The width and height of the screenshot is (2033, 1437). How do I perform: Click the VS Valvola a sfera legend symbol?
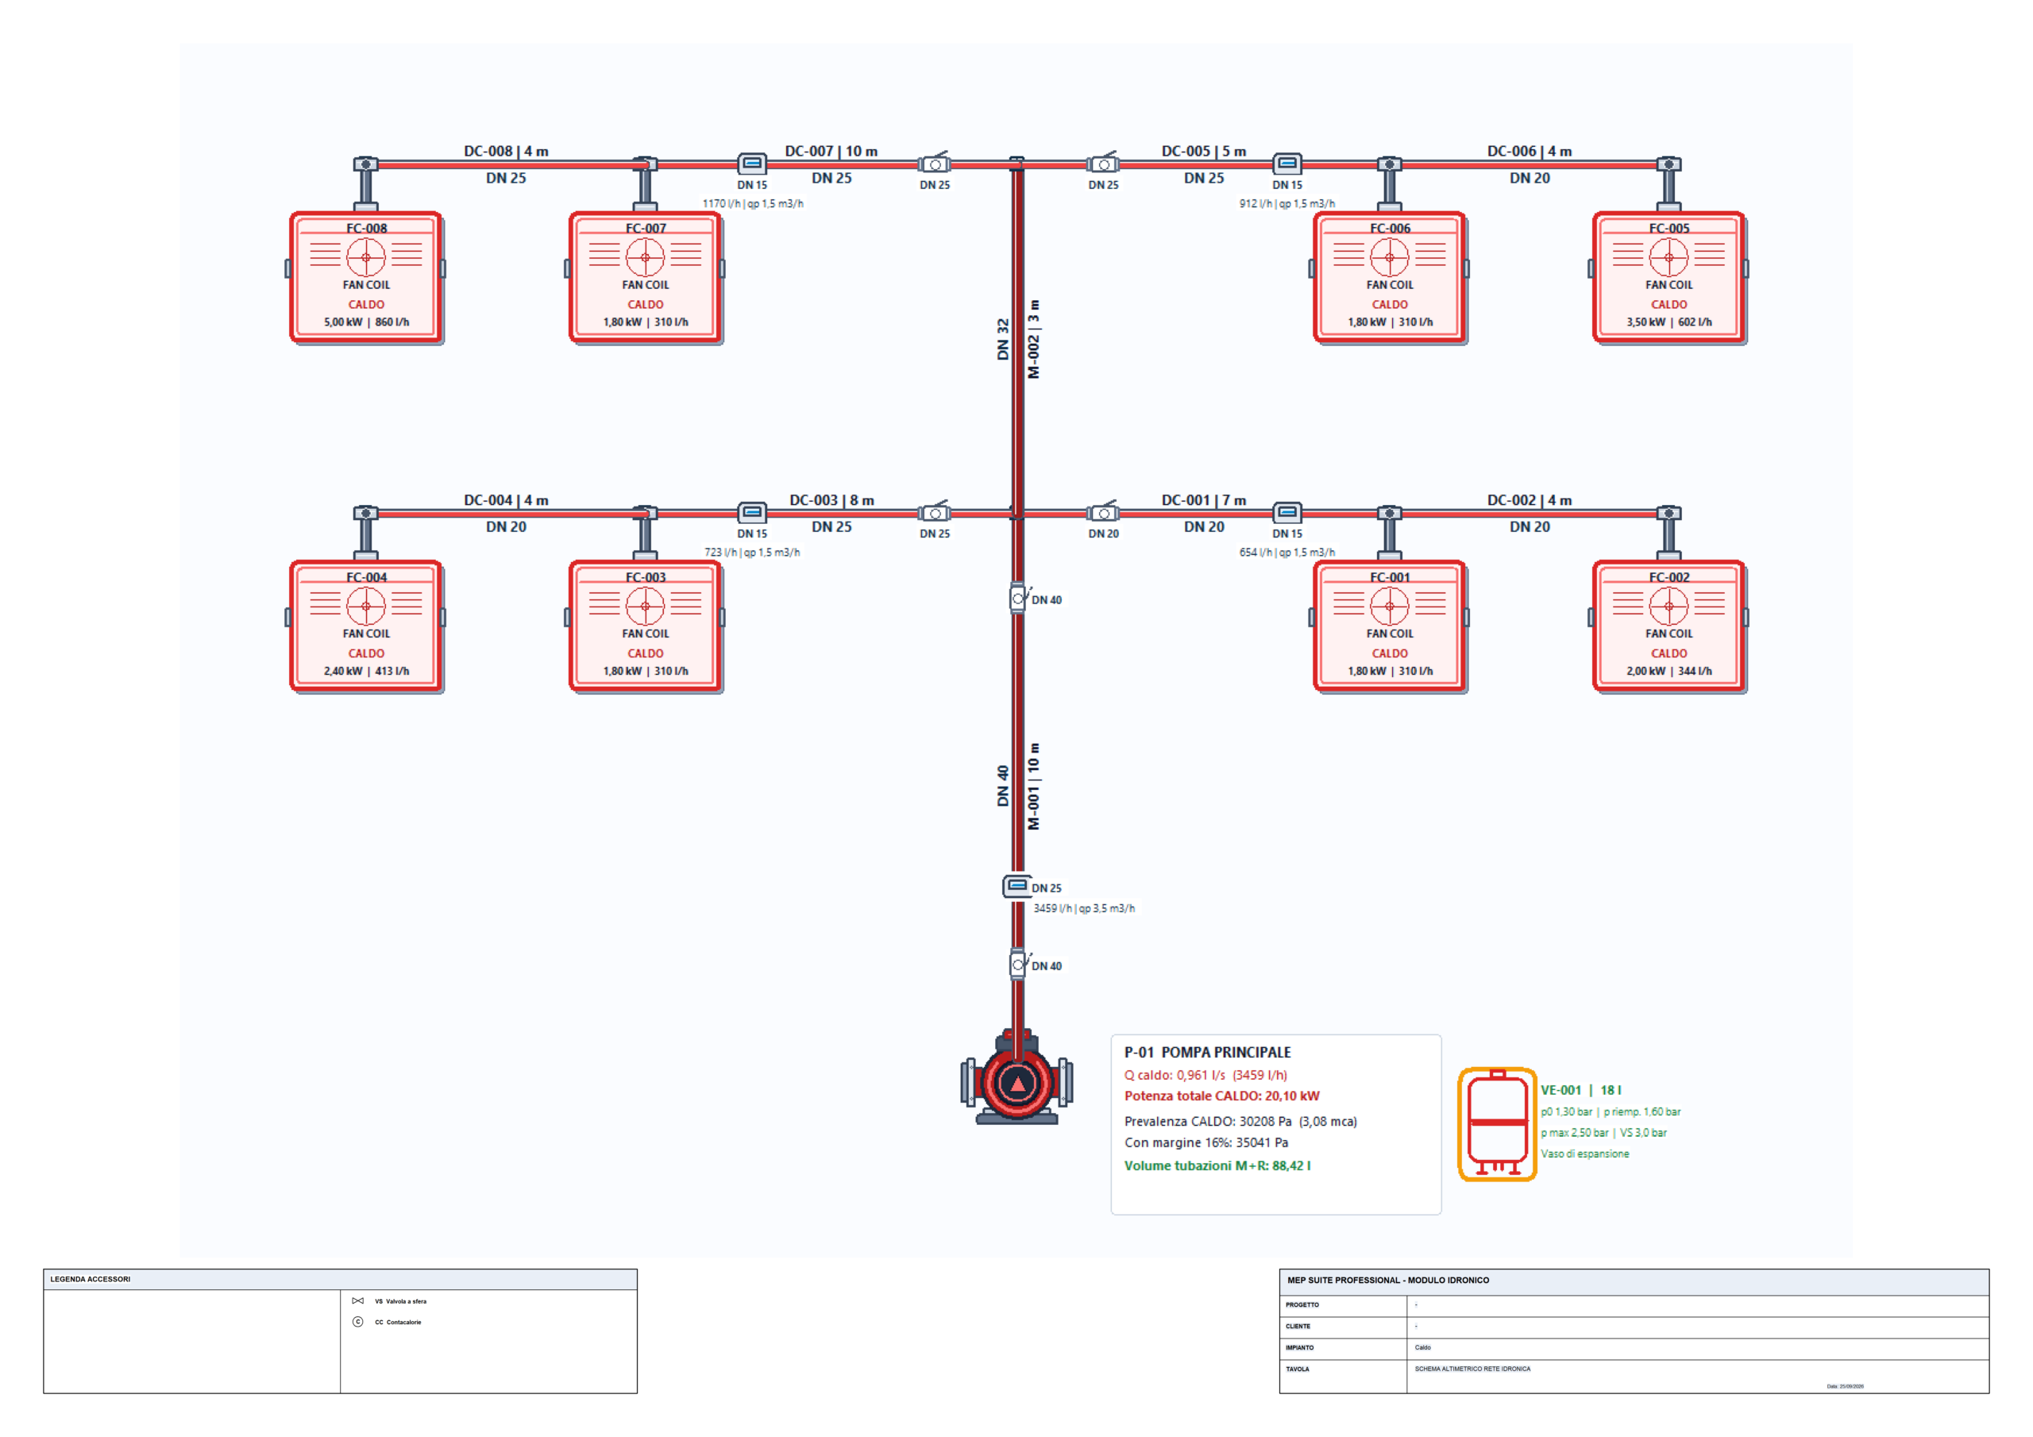357,1300
